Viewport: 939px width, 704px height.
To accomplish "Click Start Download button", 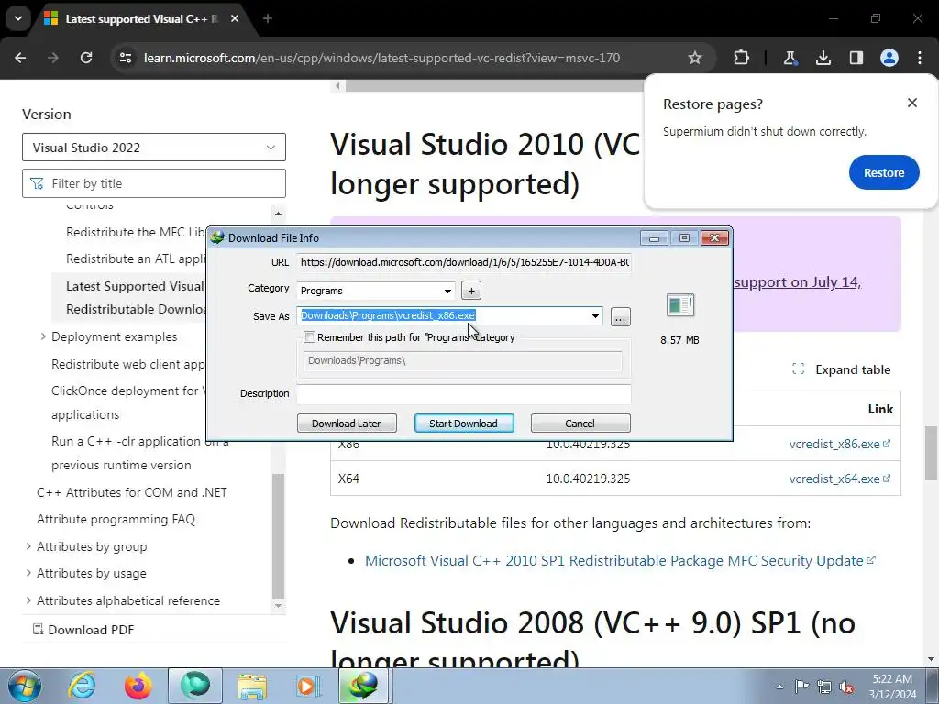I will pyautogui.click(x=464, y=423).
